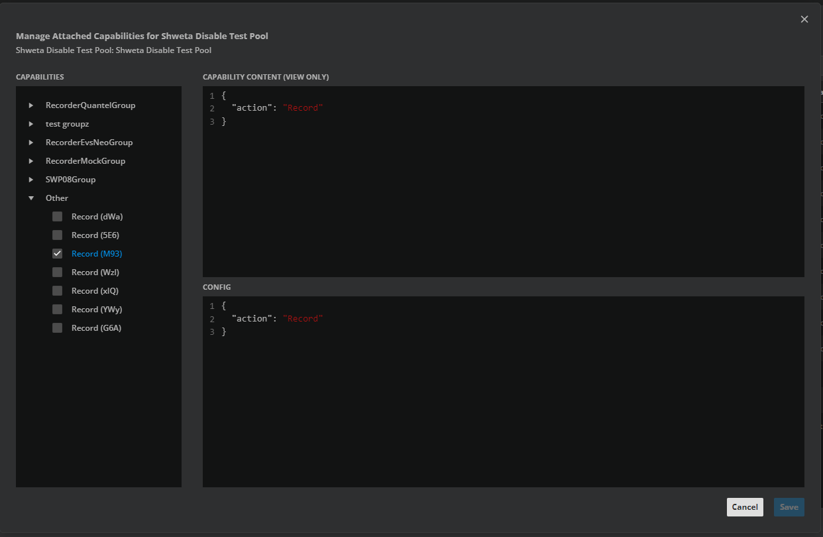The image size is (823, 537).
Task: Select the Record (M93) label
Action: click(x=97, y=254)
